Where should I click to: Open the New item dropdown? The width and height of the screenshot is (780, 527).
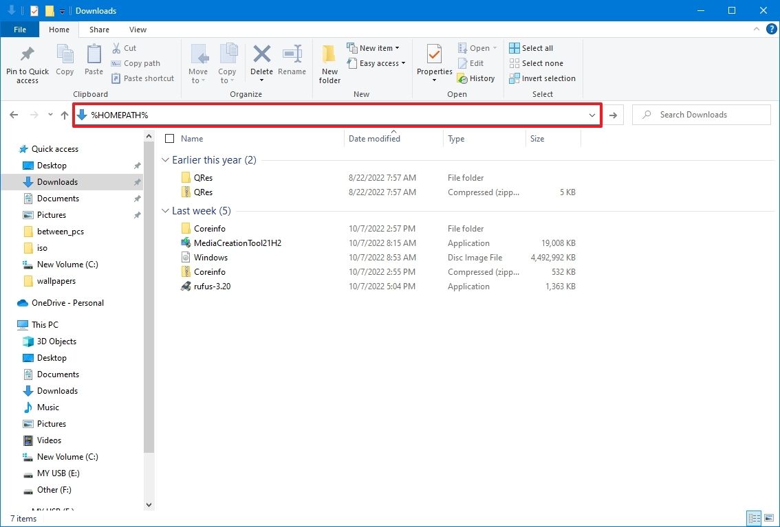click(375, 47)
